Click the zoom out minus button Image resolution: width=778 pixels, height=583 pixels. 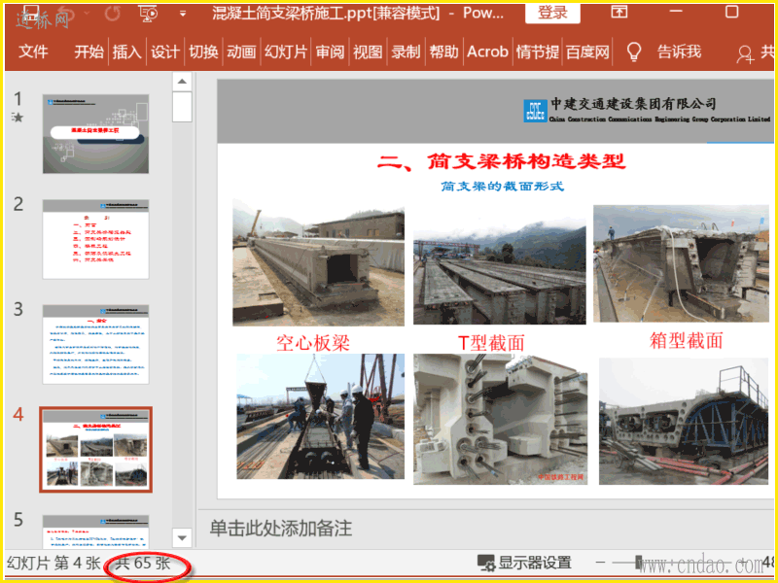pos(600,563)
